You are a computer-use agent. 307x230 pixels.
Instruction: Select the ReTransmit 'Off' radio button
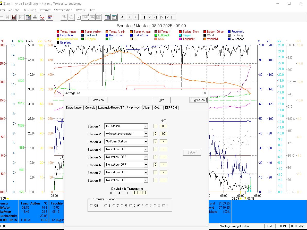(x=91, y=206)
